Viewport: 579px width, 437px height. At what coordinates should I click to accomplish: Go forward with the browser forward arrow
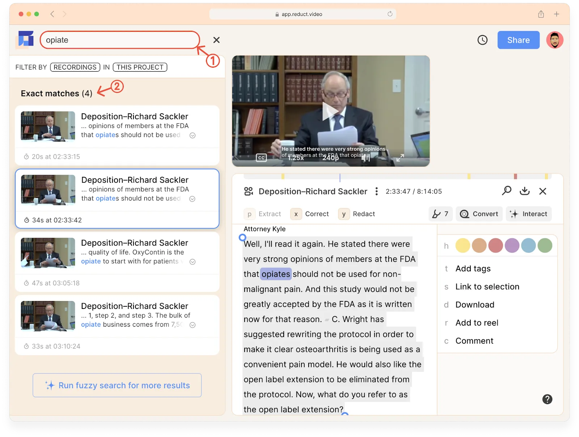tap(64, 14)
